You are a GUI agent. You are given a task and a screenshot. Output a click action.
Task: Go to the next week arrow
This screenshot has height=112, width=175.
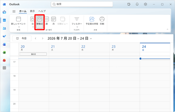point(43,38)
